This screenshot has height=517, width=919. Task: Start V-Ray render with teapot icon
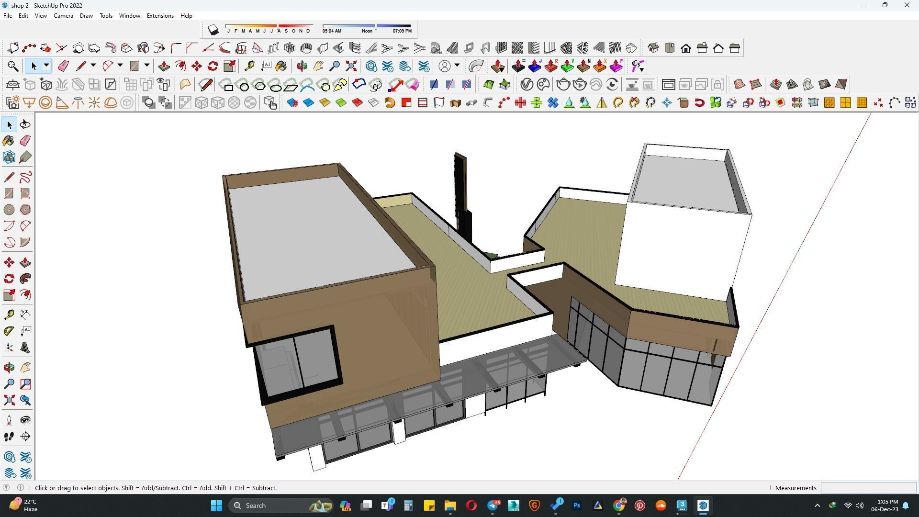563,85
